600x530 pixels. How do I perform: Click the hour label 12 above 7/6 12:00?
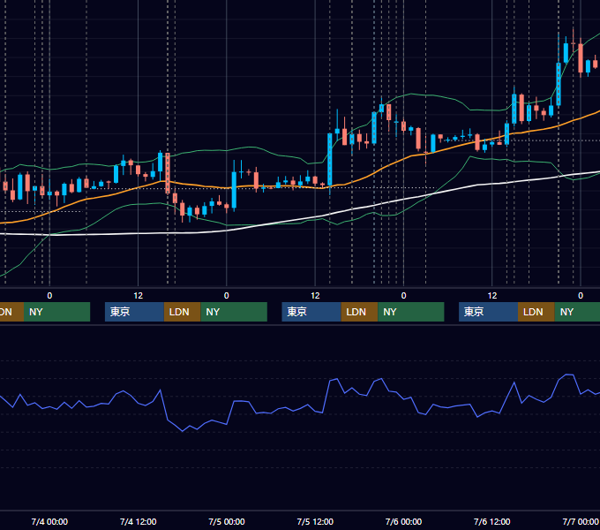pyautogui.click(x=492, y=296)
